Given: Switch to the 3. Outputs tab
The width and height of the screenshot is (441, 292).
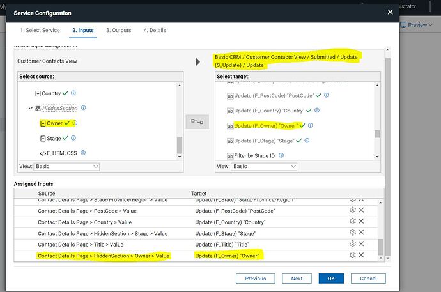Looking at the screenshot, I should coord(119,30).
